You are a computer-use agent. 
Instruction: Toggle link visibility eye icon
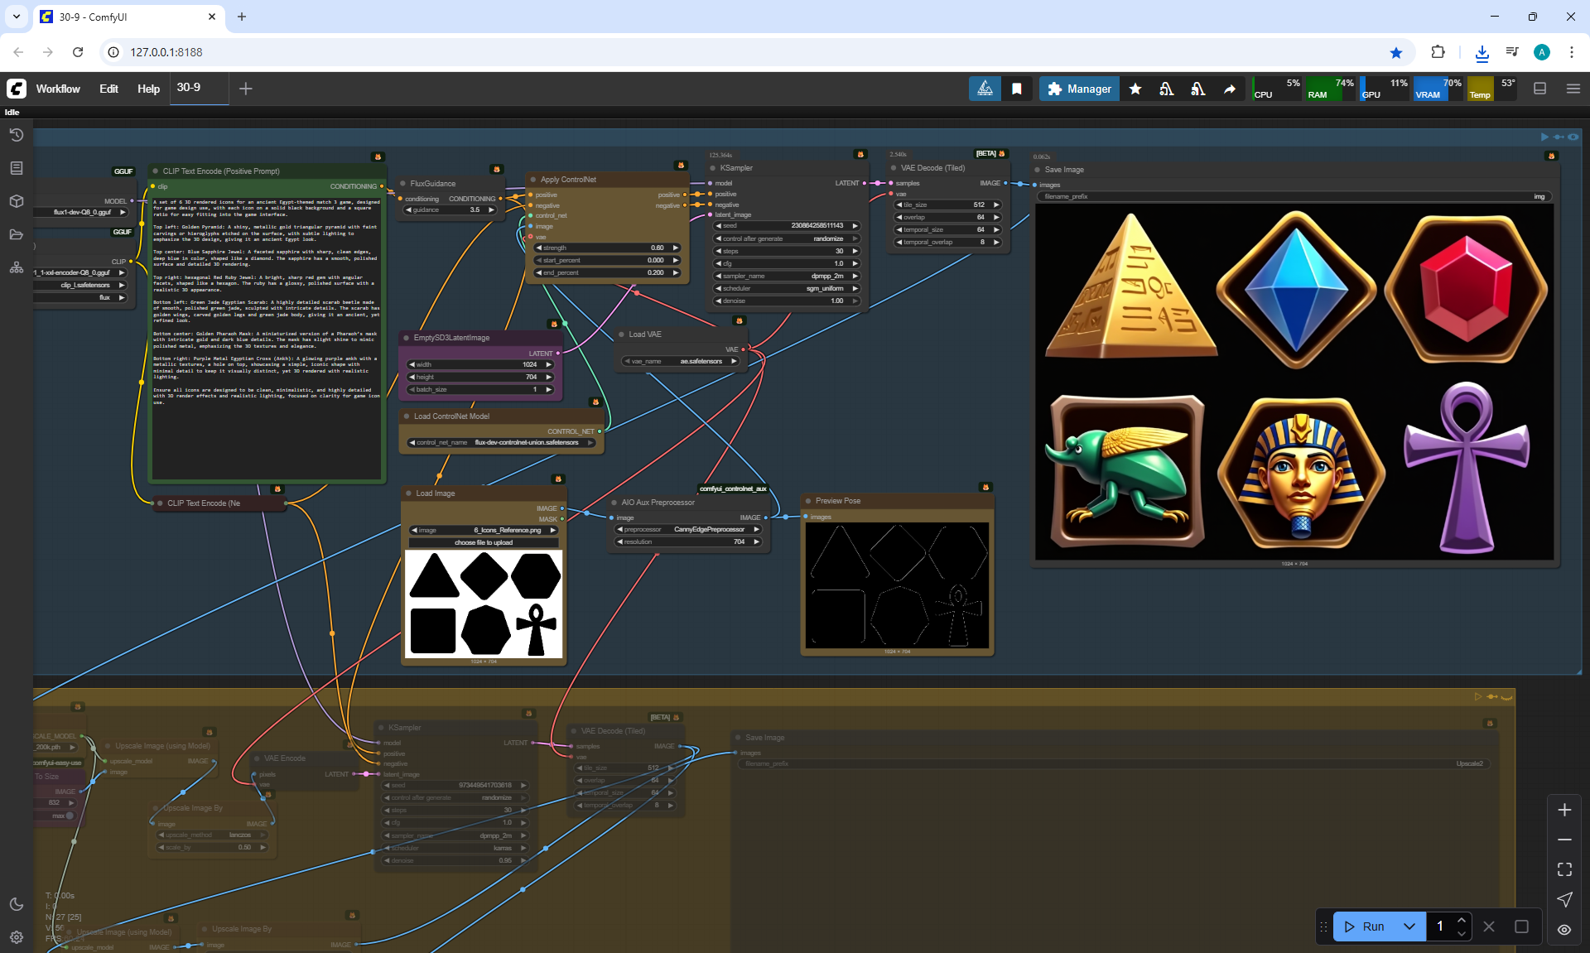1564,929
